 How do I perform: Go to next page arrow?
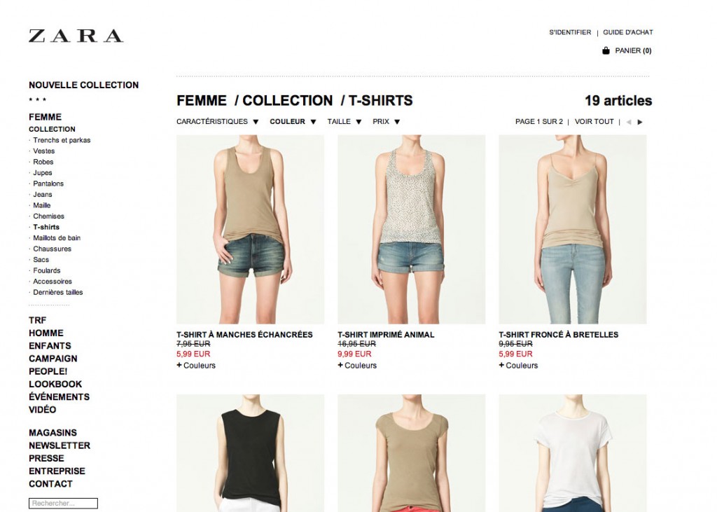point(640,122)
